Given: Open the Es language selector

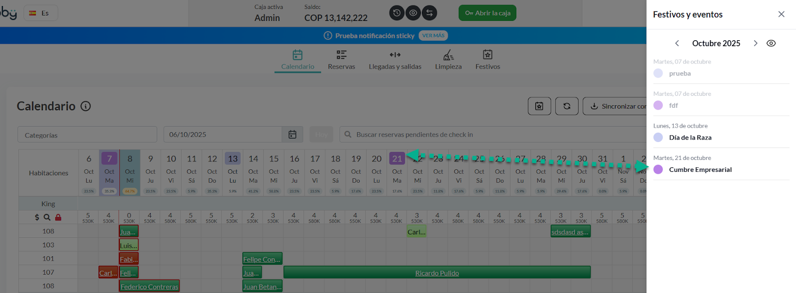Looking at the screenshot, I should 40,13.
